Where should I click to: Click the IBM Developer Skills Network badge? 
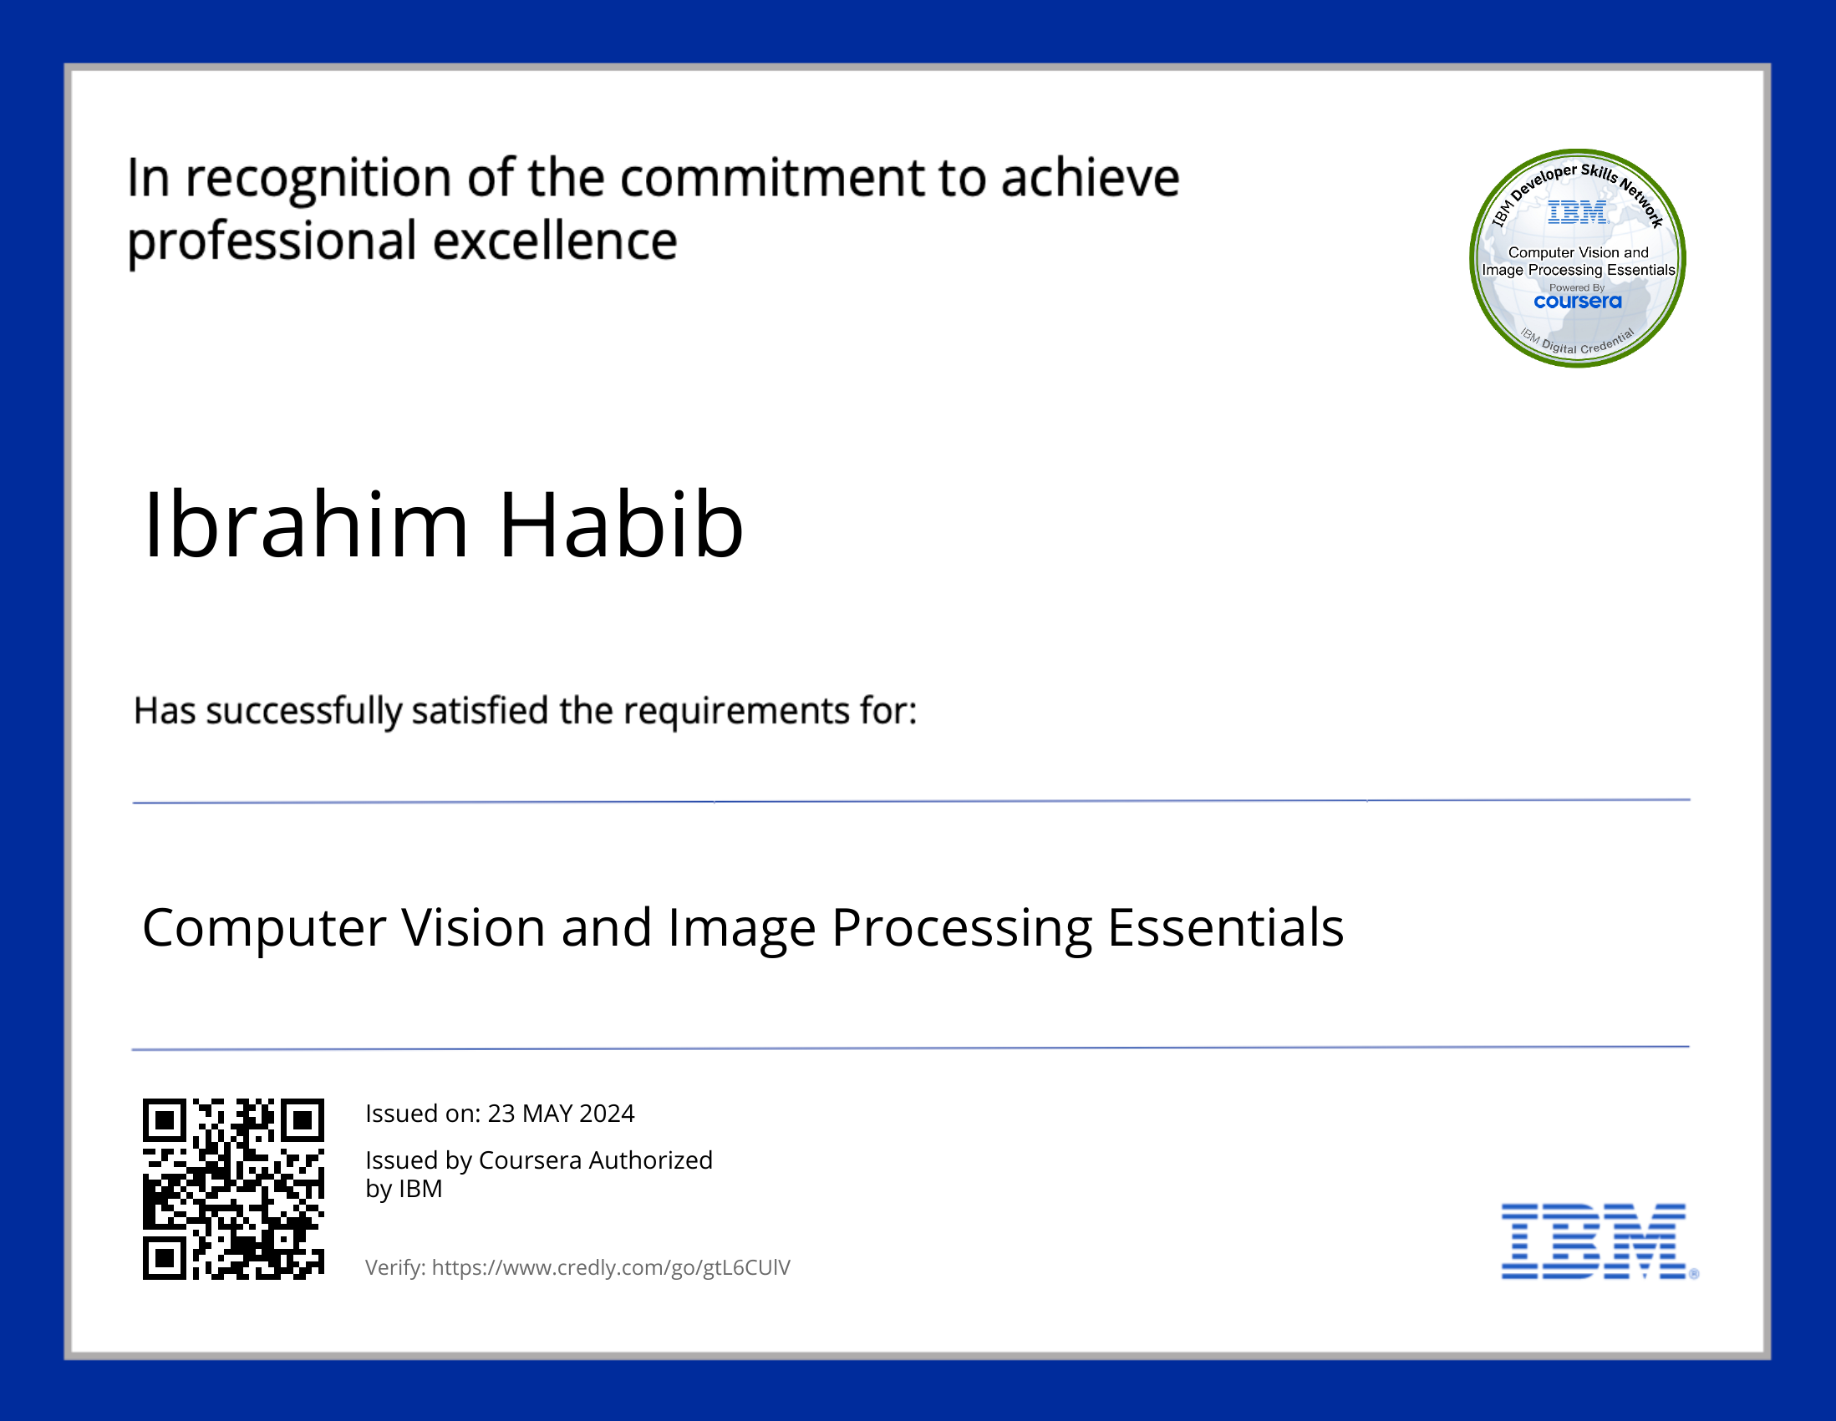click(x=1577, y=258)
